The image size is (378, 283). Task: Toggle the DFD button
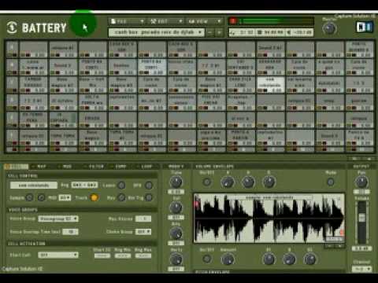(x=149, y=186)
